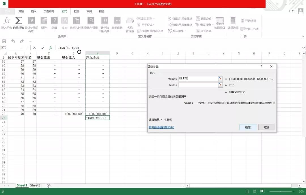Toggle Show Formulas (显示公式)
Image resolution: width=306 pixels, height=195 pixels.
[x=203, y=18]
